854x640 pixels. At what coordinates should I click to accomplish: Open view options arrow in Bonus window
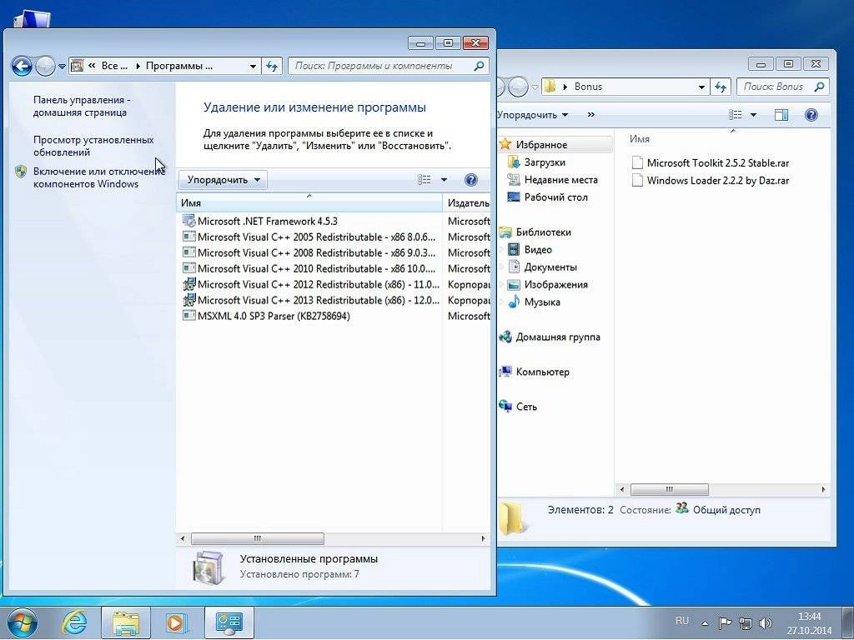coord(753,115)
